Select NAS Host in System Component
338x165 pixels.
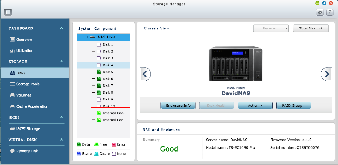click(x=103, y=37)
